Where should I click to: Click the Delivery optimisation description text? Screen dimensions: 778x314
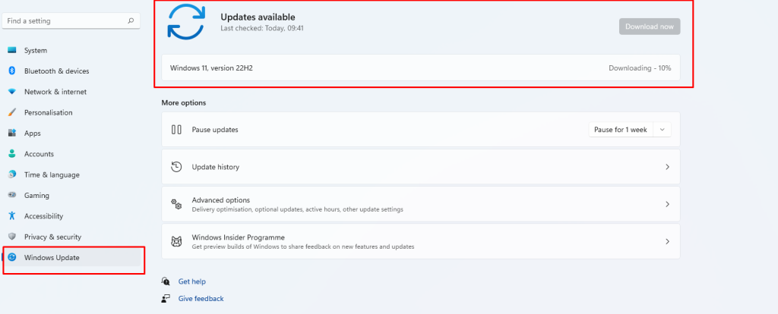[x=297, y=209]
